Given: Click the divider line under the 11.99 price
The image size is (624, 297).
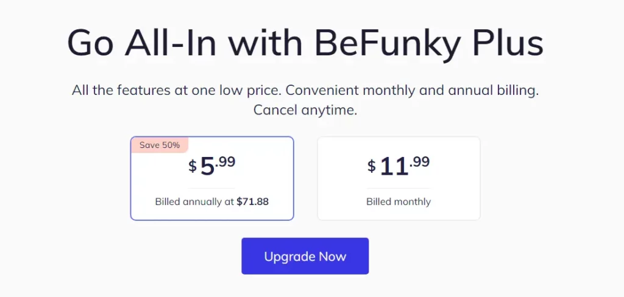Looking at the screenshot, I should click(x=399, y=188).
